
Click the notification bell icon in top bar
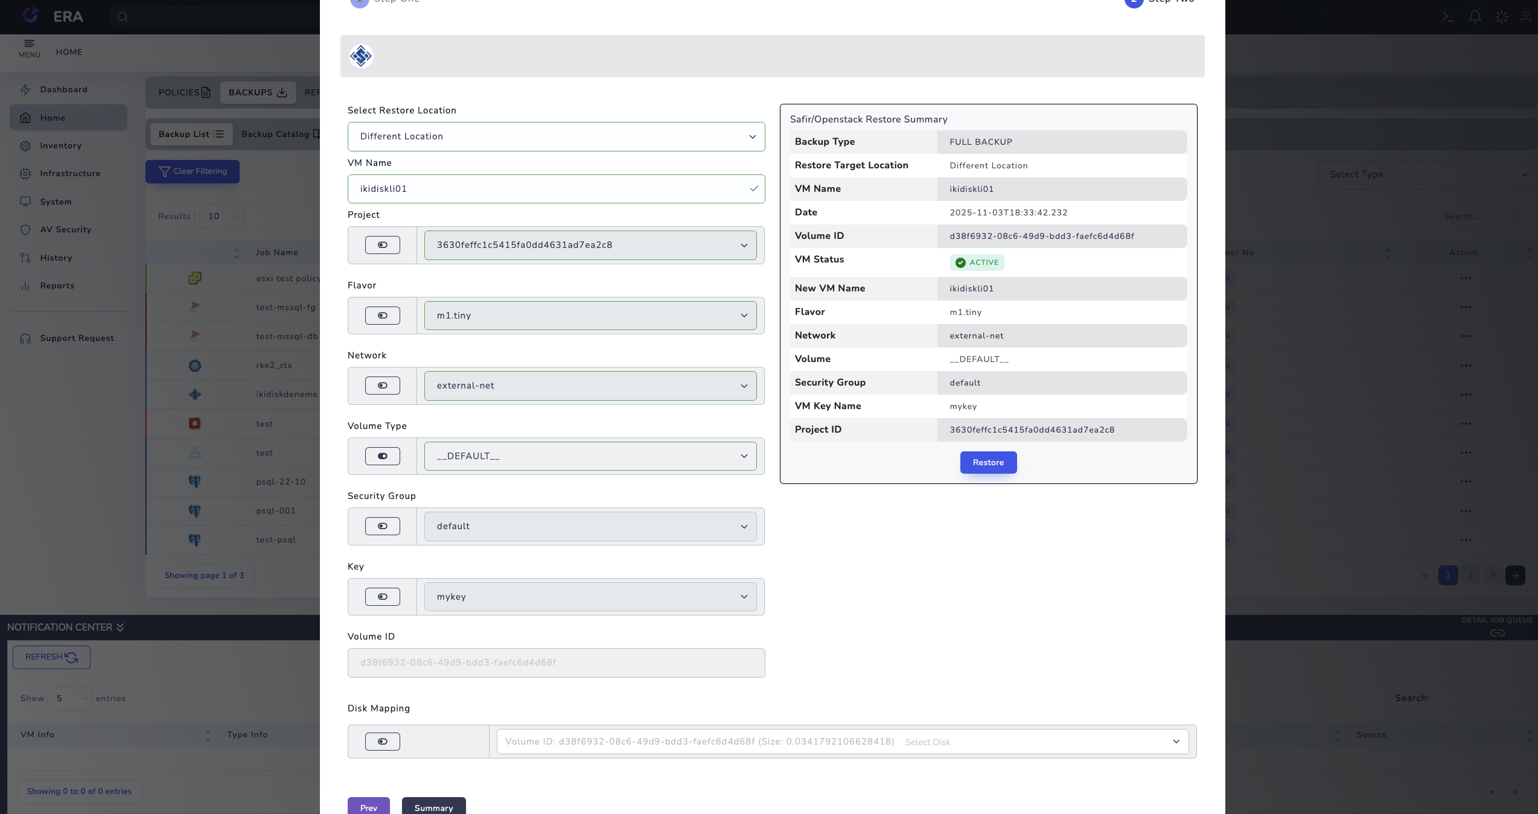click(1475, 17)
